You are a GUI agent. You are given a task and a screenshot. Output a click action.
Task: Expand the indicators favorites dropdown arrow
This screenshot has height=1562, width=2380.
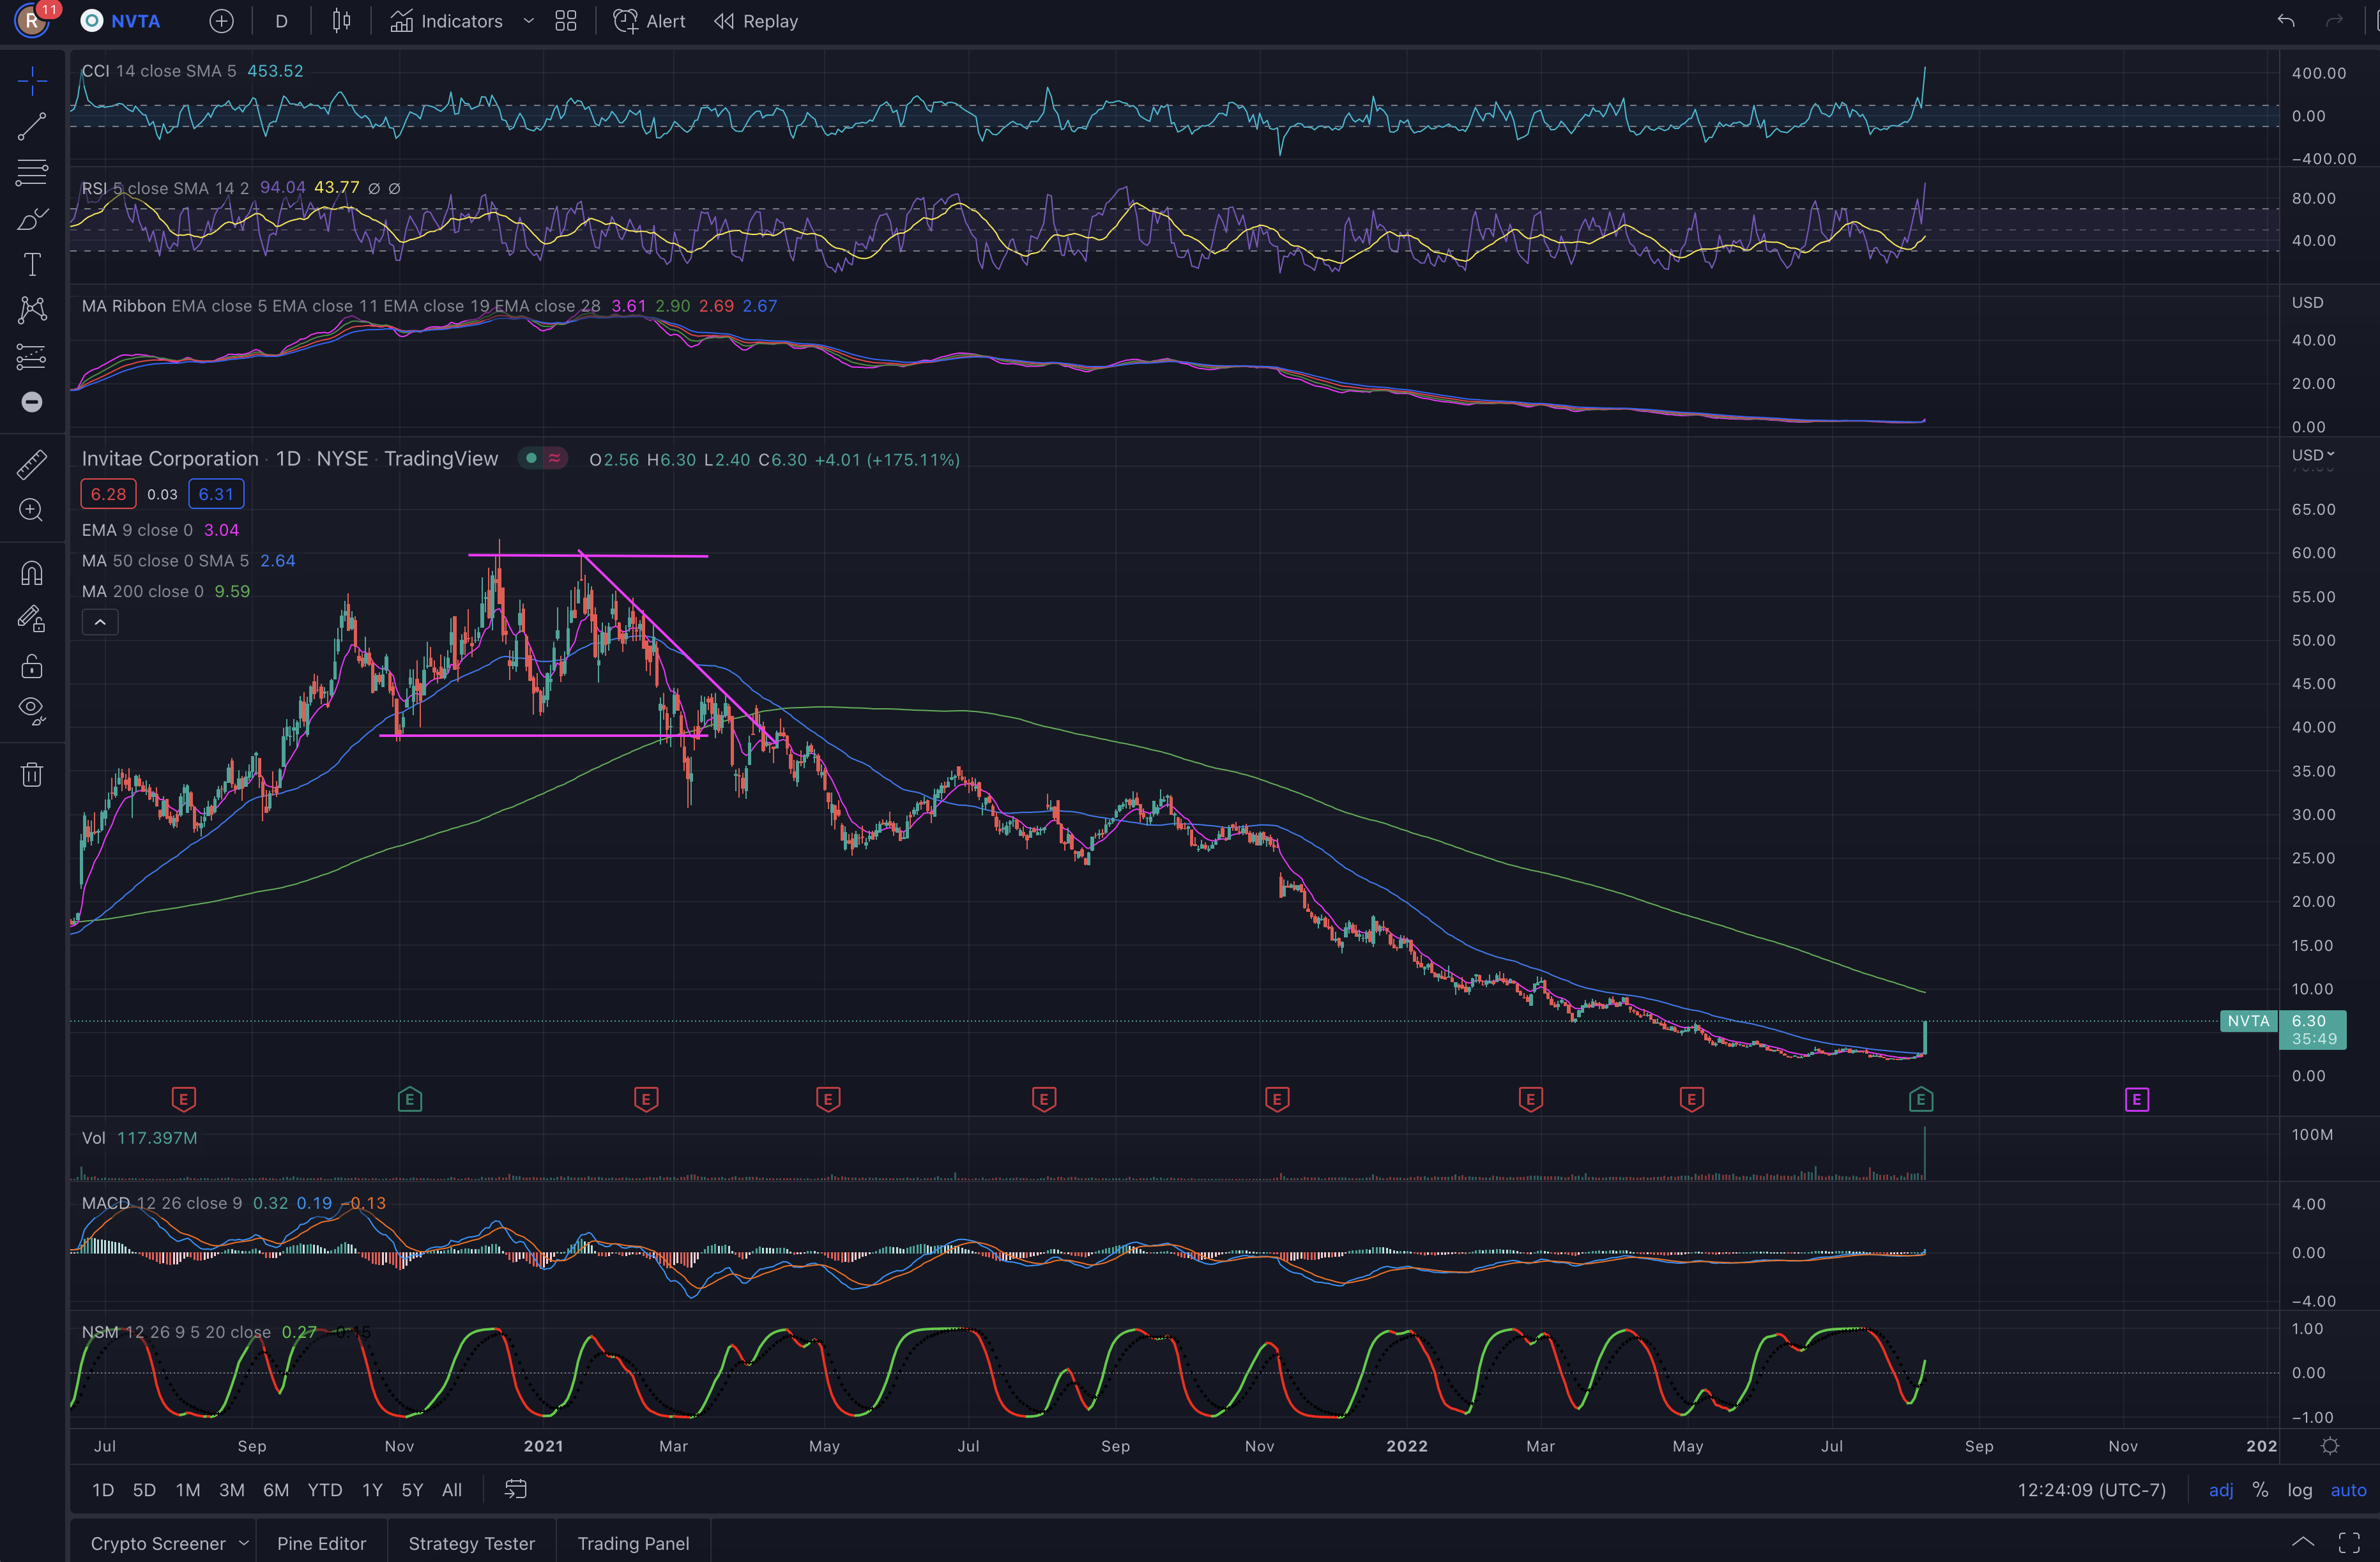tap(529, 21)
